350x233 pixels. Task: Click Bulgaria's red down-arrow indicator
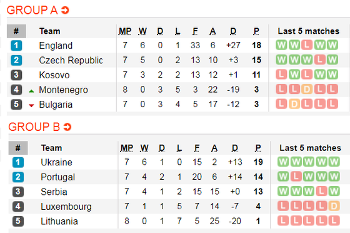(31, 106)
